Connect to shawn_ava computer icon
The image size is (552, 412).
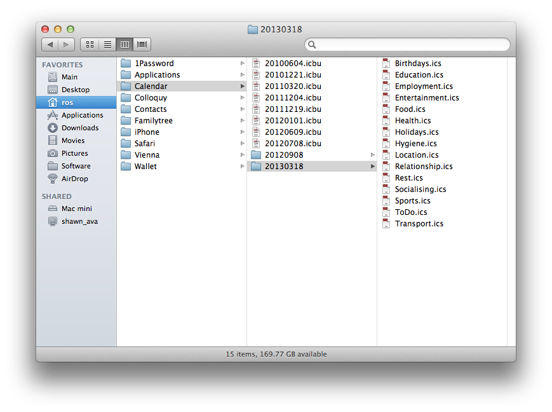53,221
